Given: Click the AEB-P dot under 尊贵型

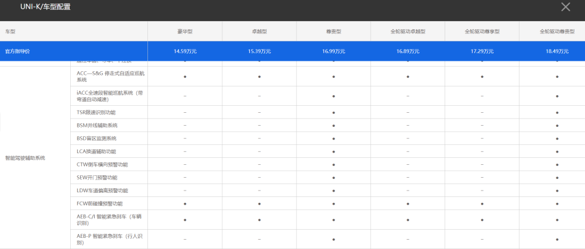Looking at the screenshot, I should pyautogui.click(x=333, y=239).
